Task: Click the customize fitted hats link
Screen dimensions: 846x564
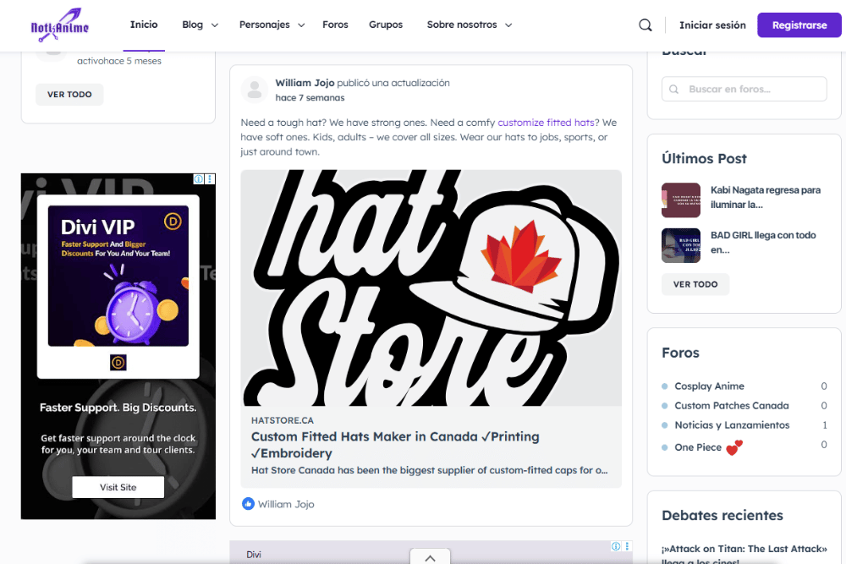Action: pos(546,123)
